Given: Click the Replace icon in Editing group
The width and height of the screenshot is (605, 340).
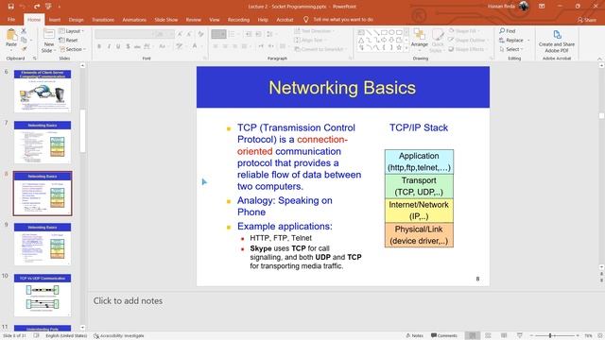Looking at the screenshot, I should pyautogui.click(x=502, y=40).
